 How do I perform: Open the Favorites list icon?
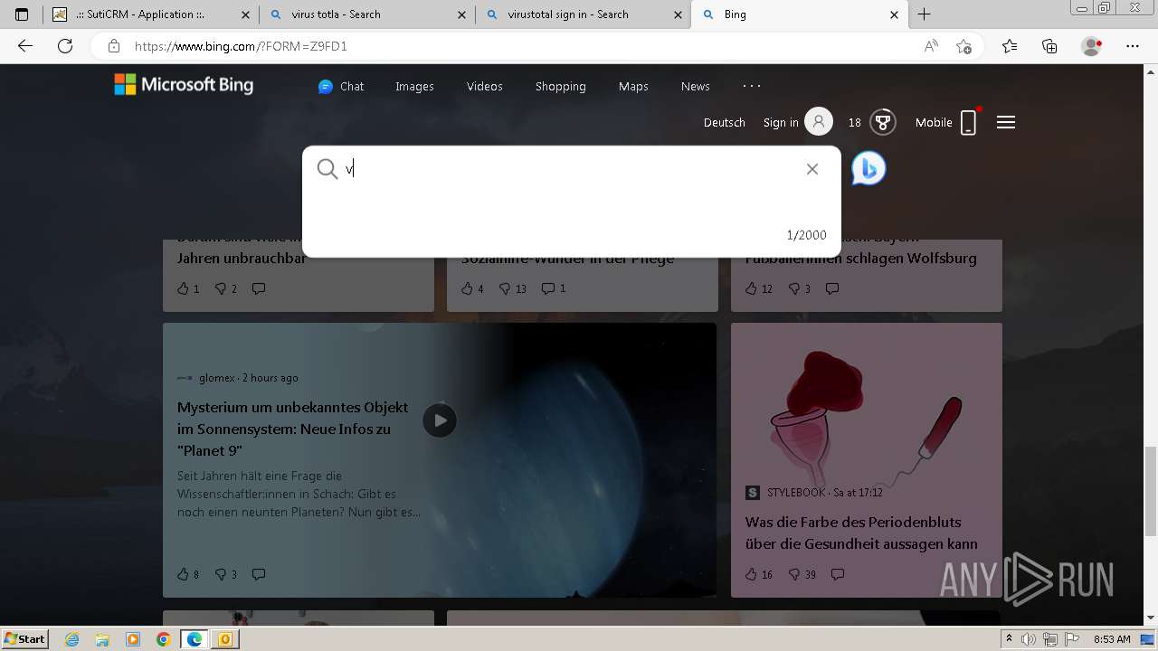pyautogui.click(x=1010, y=46)
